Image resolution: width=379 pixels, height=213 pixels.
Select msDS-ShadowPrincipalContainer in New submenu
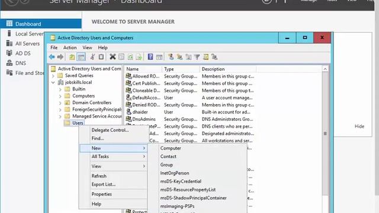coord(198,198)
